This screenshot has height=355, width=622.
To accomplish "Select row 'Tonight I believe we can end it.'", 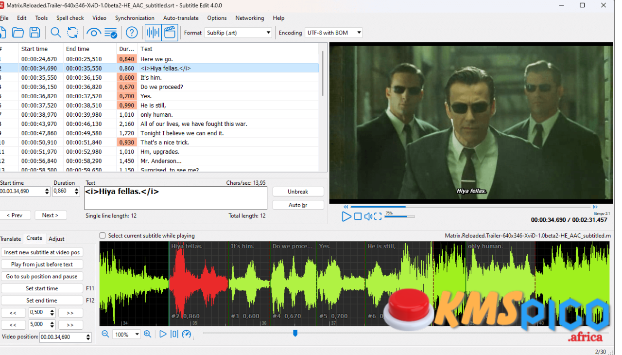I will 159,133.
